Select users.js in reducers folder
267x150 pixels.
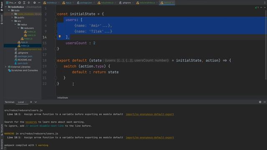[31, 35]
